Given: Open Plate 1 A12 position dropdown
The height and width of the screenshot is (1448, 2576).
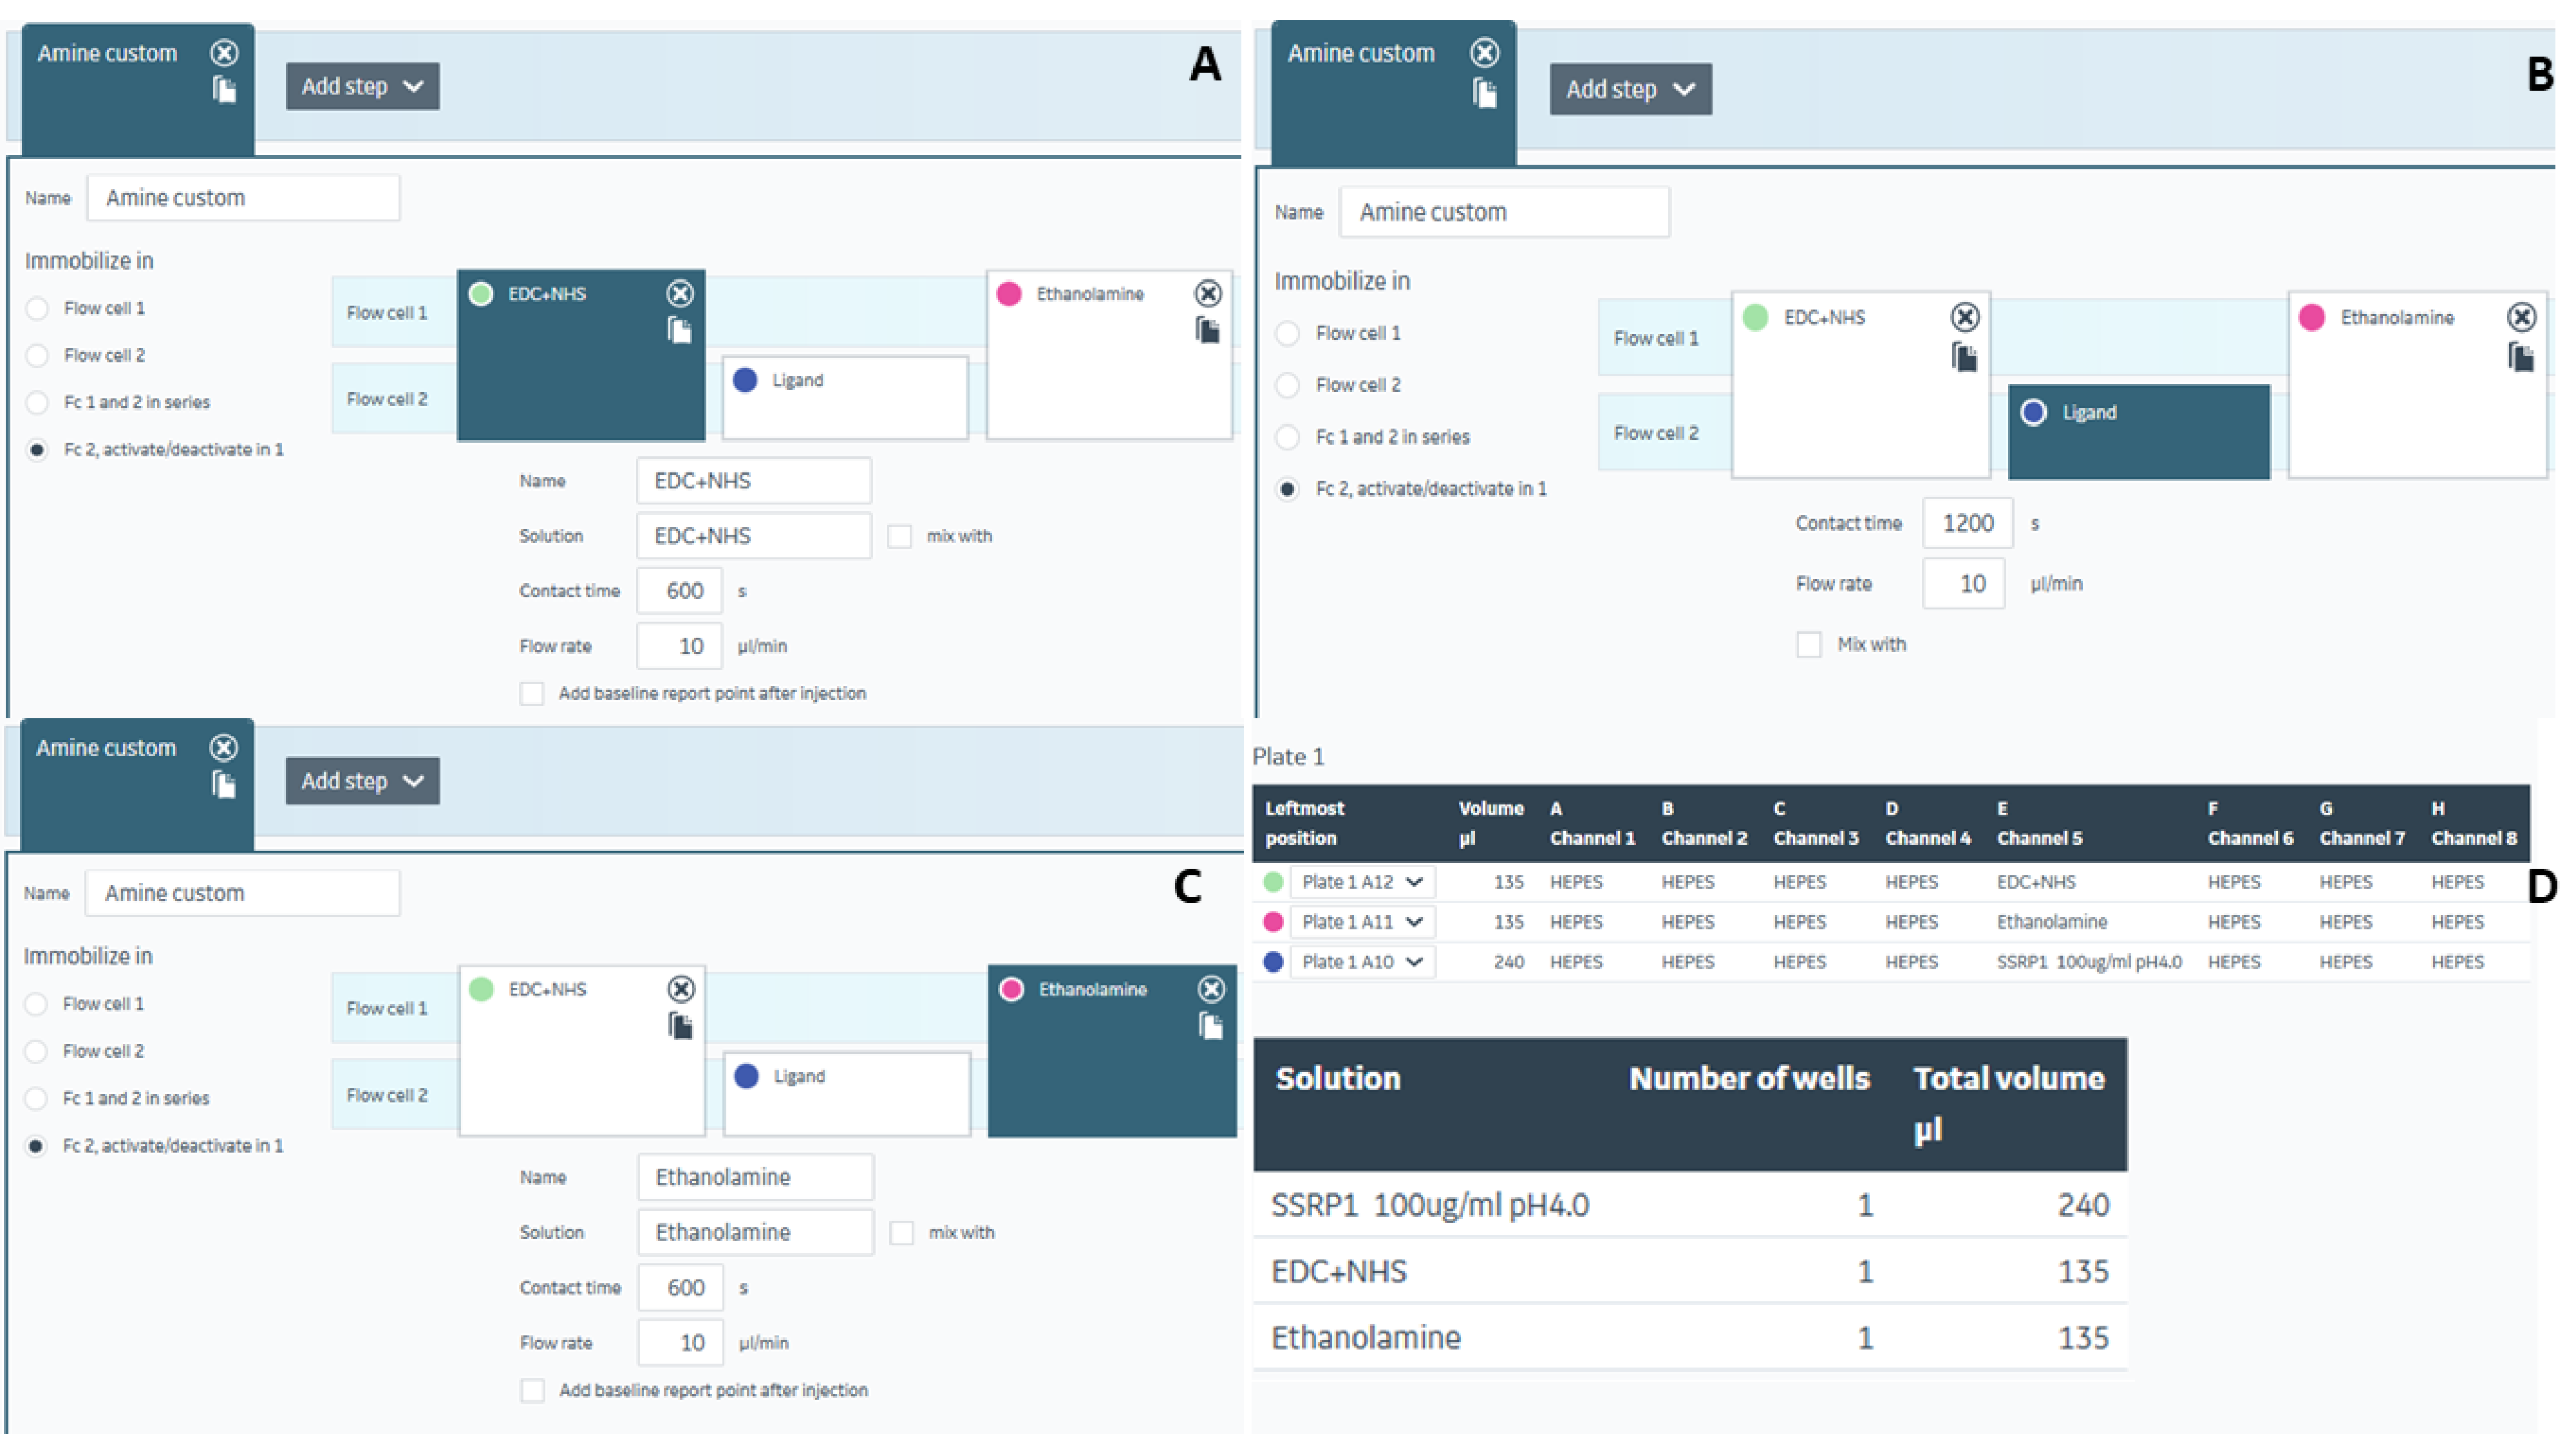Looking at the screenshot, I should coord(1362,882).
